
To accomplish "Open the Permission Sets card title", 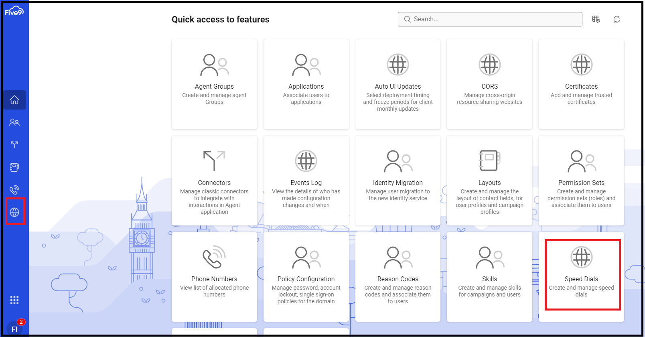I will [x=582, y=183].
